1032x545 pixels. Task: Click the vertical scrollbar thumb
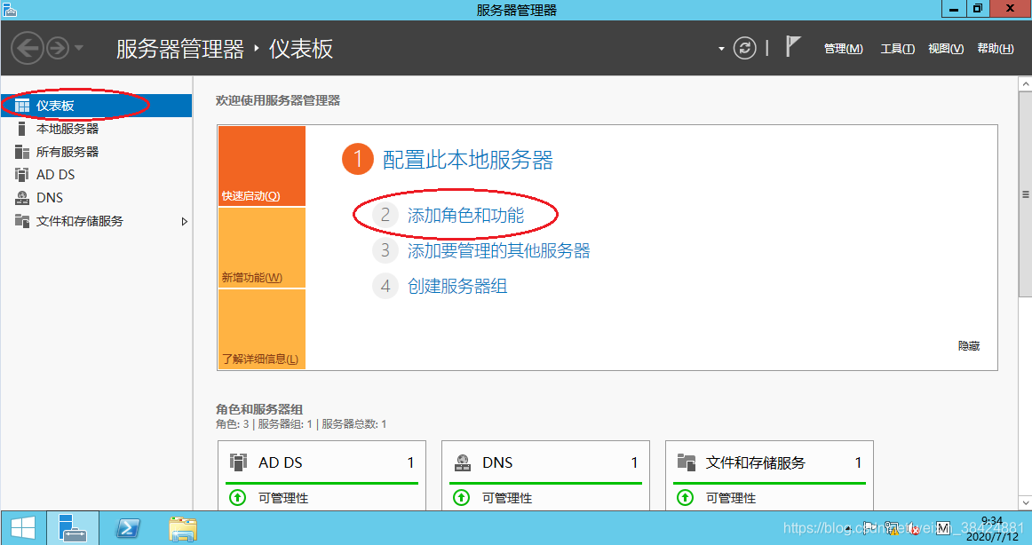[x=1025, y=194]
